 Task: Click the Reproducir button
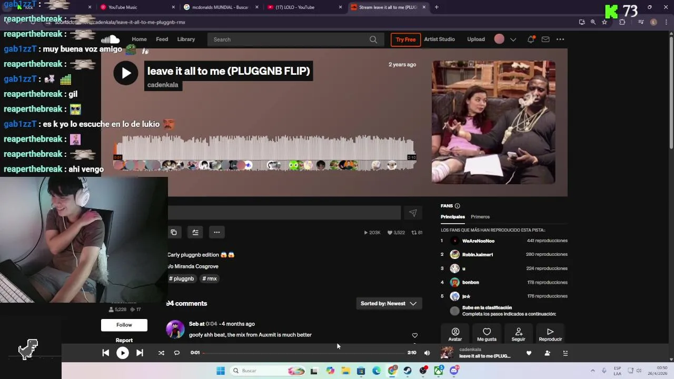[x=550, y=334]
